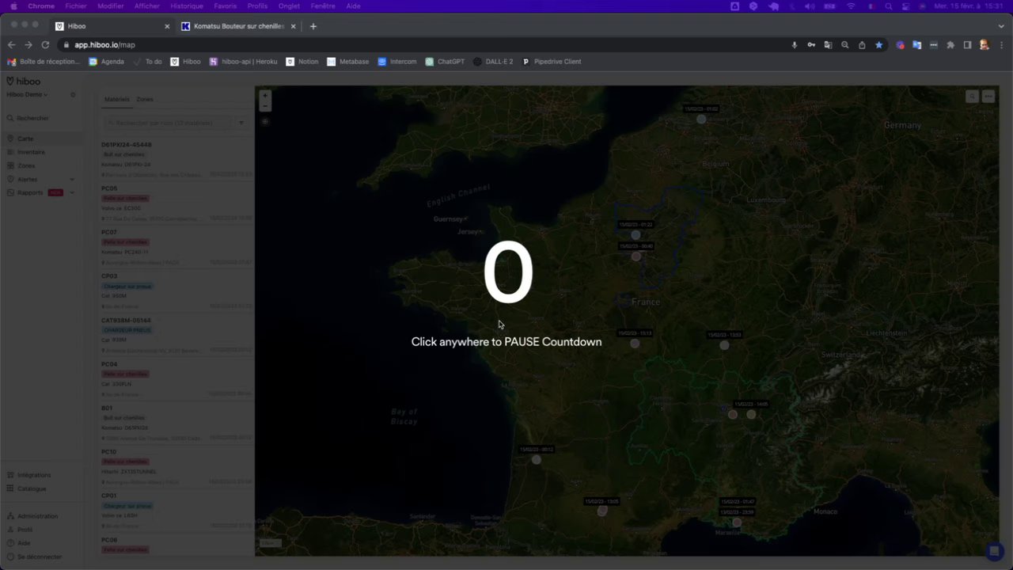Select equipment CP01 in the list
Image resolution: width=1013 pixels, height=570 pixels.
pos(176,511)
